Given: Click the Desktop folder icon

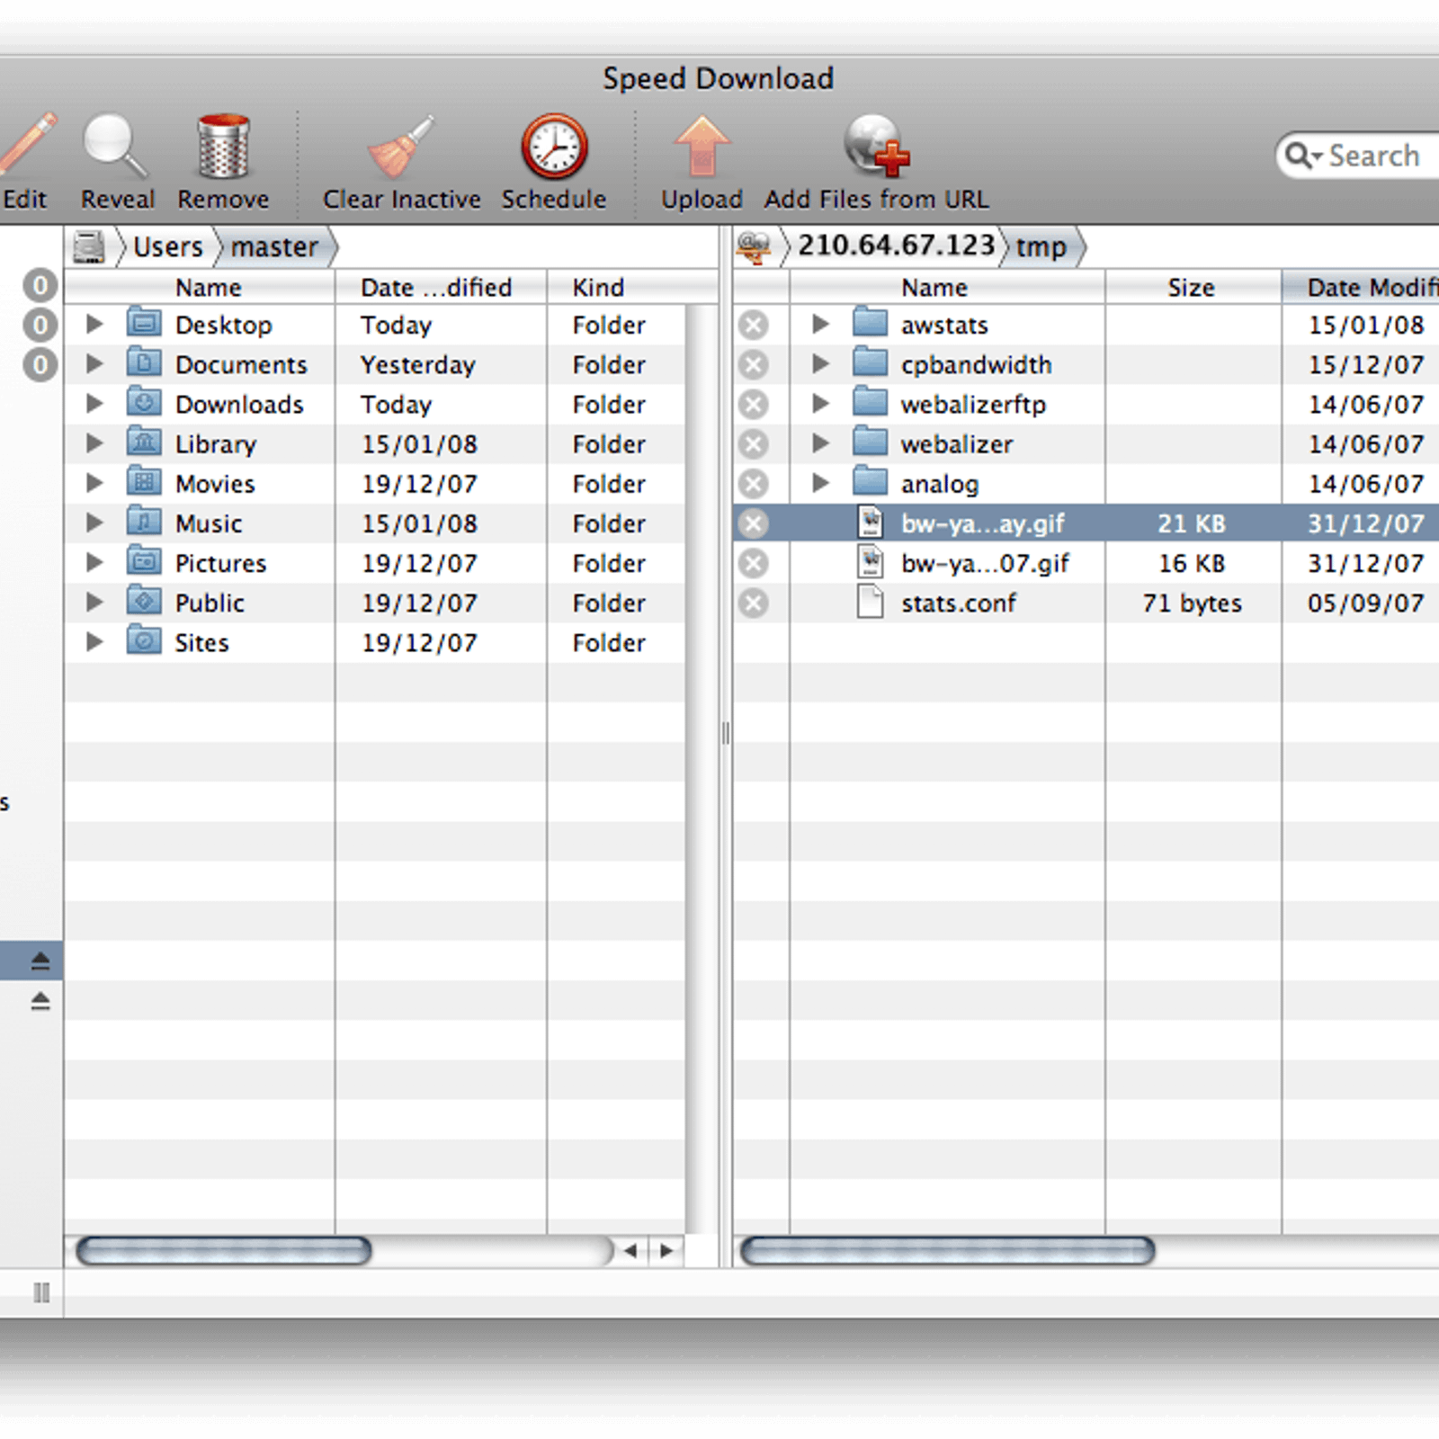Looking at the screenshot, I should 144,322.
